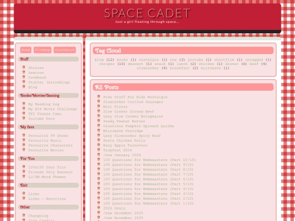The width and height of the screenshot is (295, 221).
Task: Filter by the dinner tag
Action: 232,64
